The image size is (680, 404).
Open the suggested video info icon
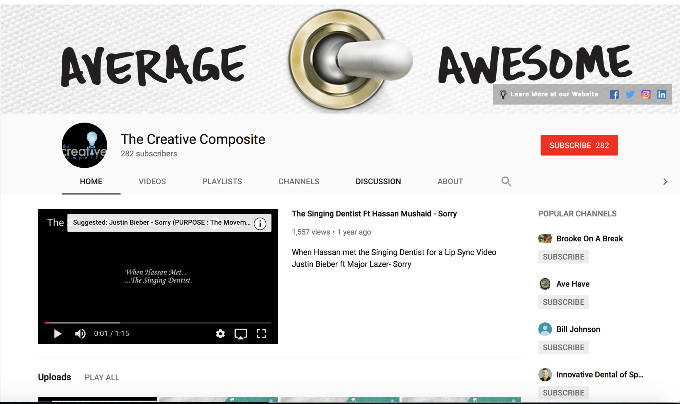click(x=260, y=223)
